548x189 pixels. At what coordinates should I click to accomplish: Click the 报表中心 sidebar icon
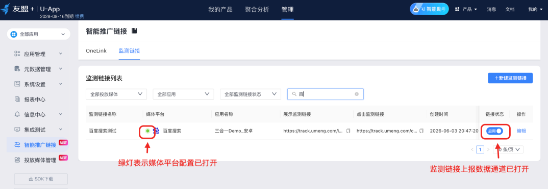tap(17, 99)
